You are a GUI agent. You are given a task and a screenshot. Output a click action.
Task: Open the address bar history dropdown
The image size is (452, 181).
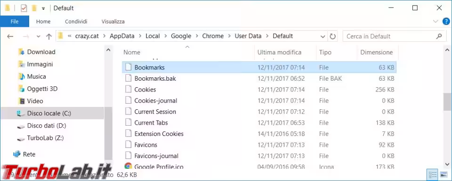click(x=323, y=37)
